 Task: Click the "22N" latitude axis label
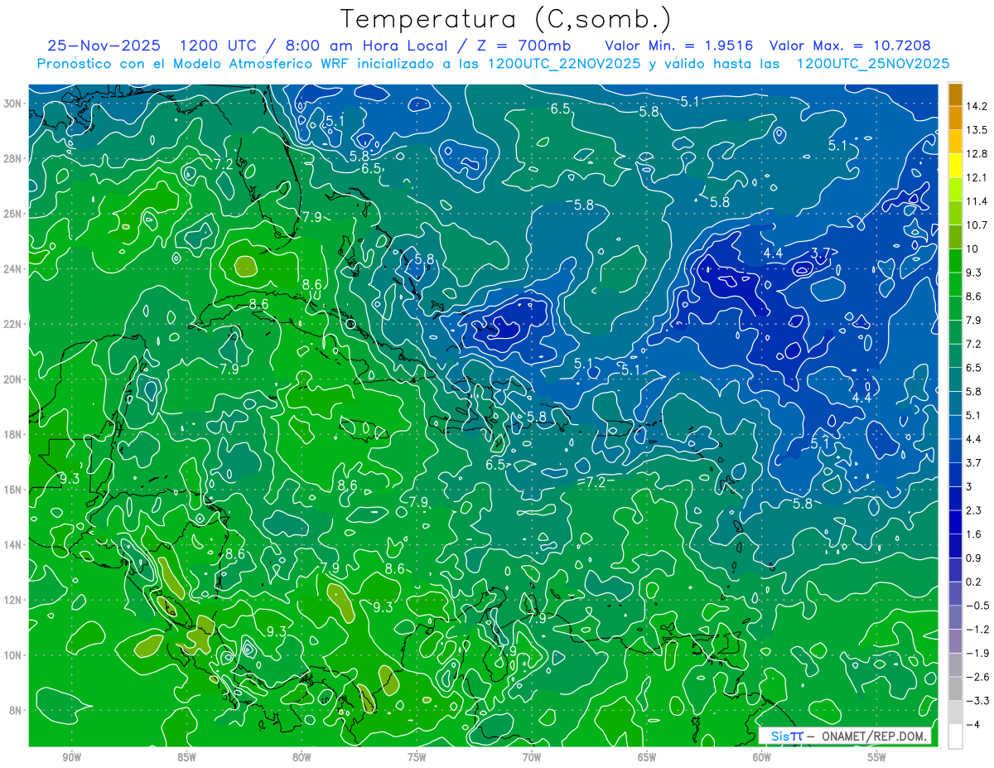13,324
